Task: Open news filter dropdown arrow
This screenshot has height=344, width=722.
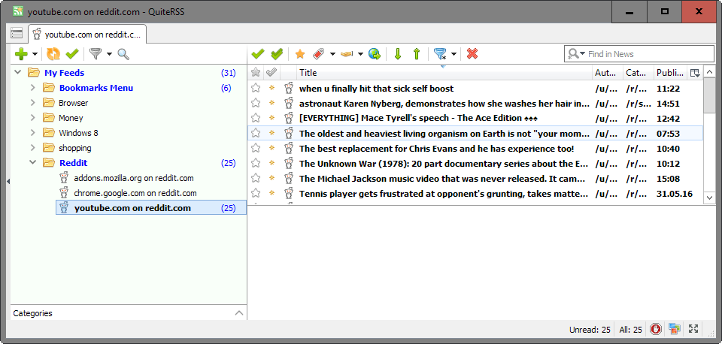Action: pyautogui.click(x=454, y=54)
